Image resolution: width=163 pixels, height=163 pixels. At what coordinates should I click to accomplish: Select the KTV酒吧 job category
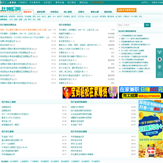pyautogui.click(x=134, y=16)
